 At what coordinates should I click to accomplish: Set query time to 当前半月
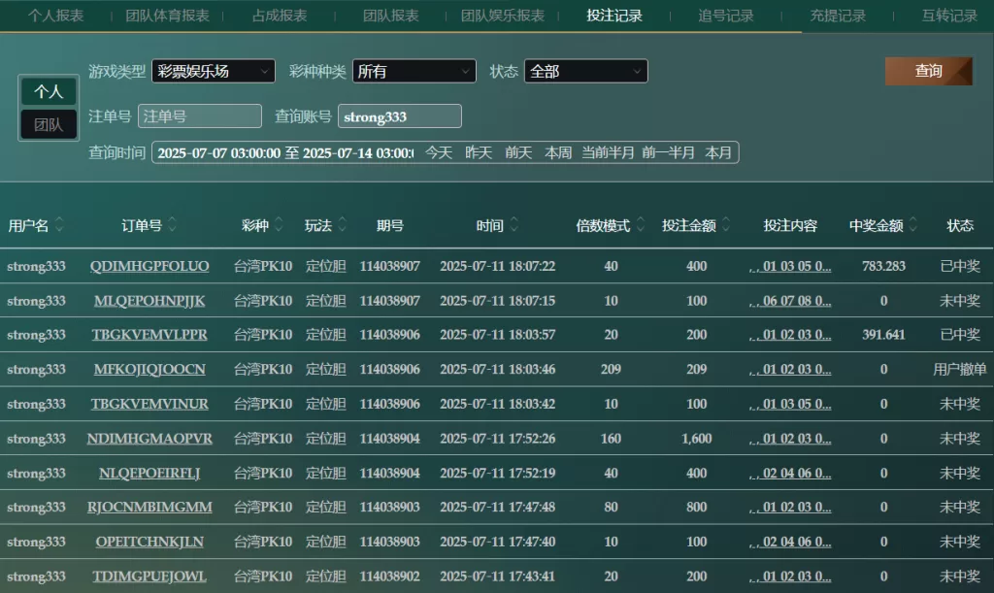tap(608, 152)
